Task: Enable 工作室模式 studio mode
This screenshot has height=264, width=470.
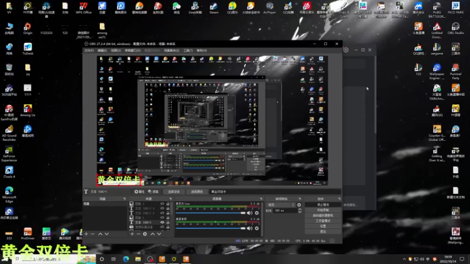Action: click(x=323, y=221)
